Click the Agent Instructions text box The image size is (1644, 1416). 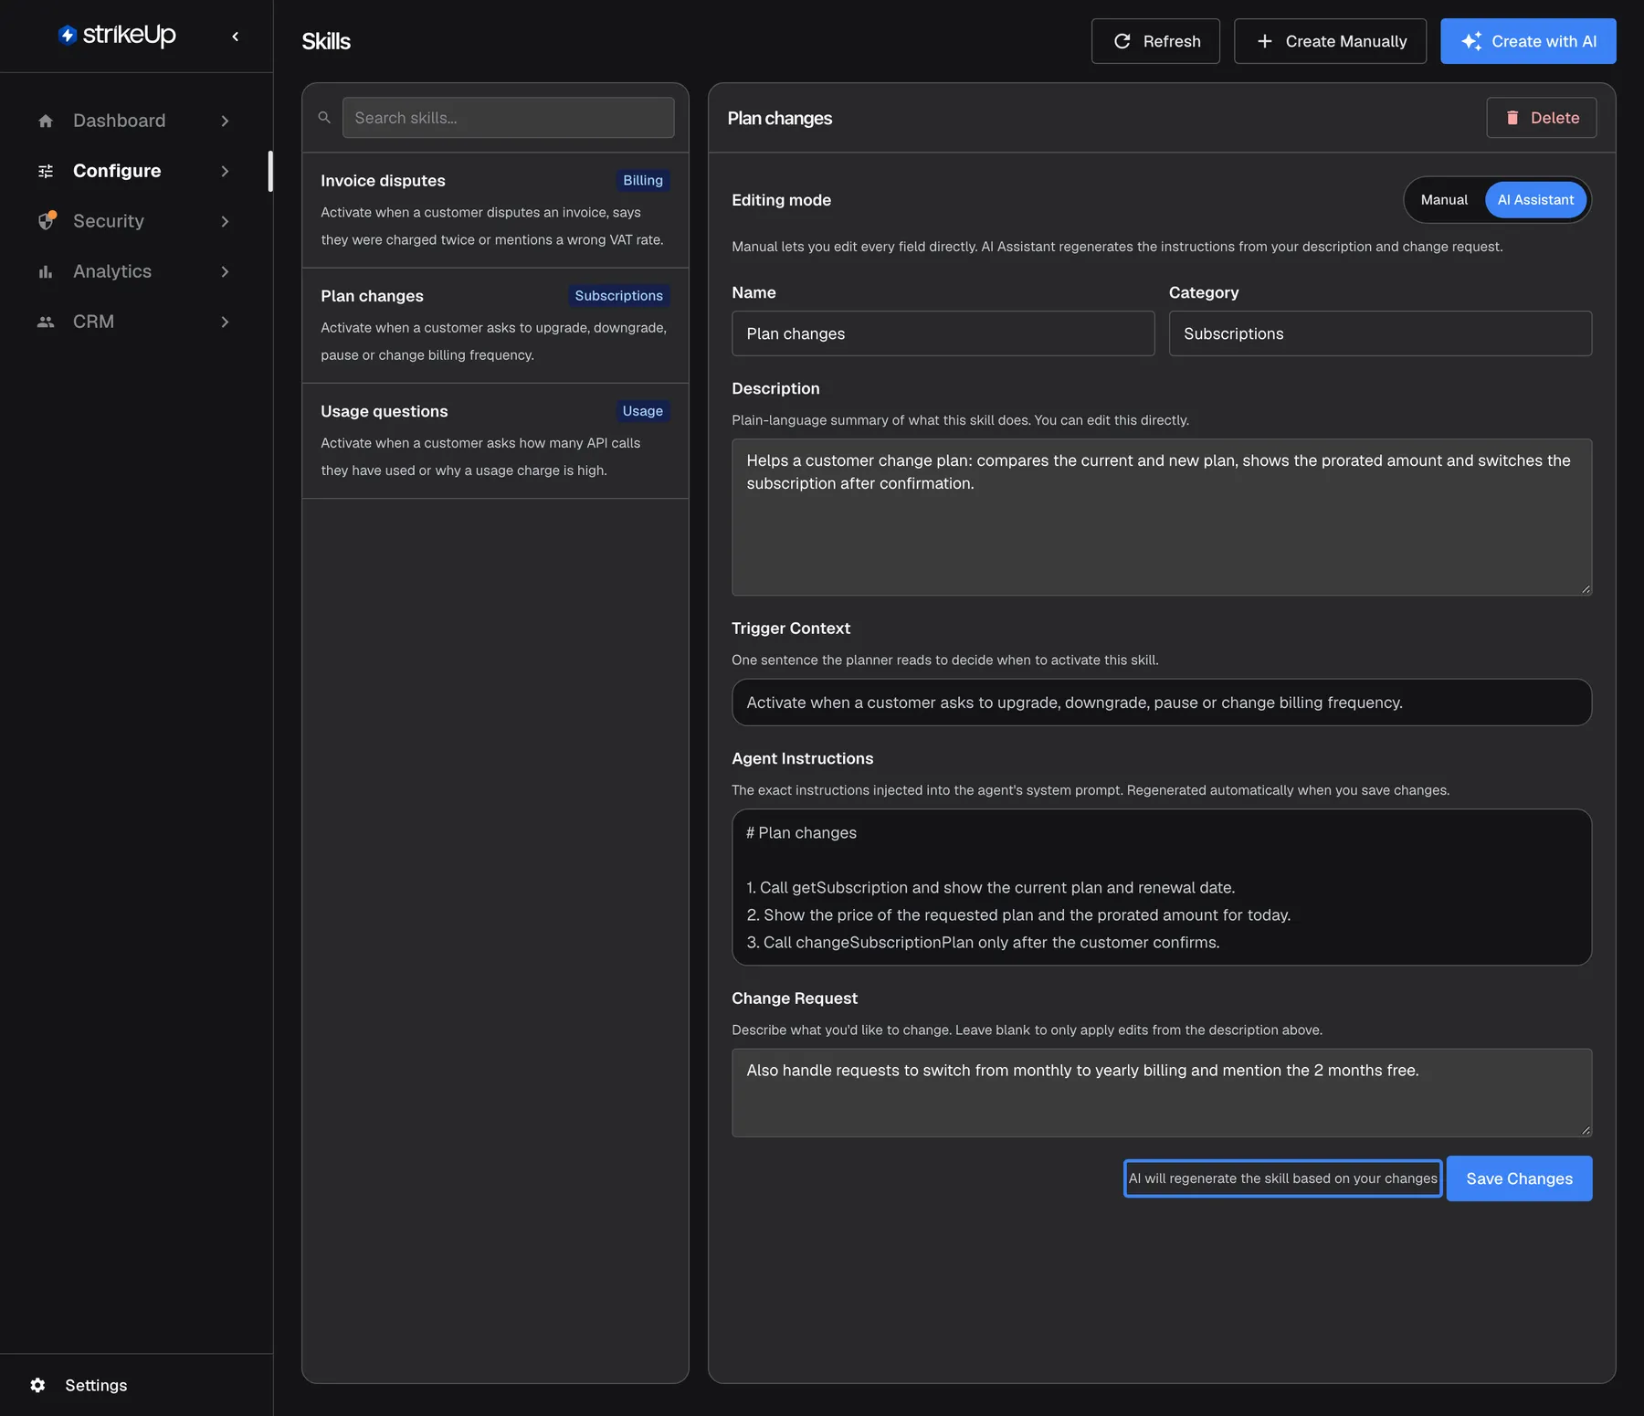tap(1162, 887)
